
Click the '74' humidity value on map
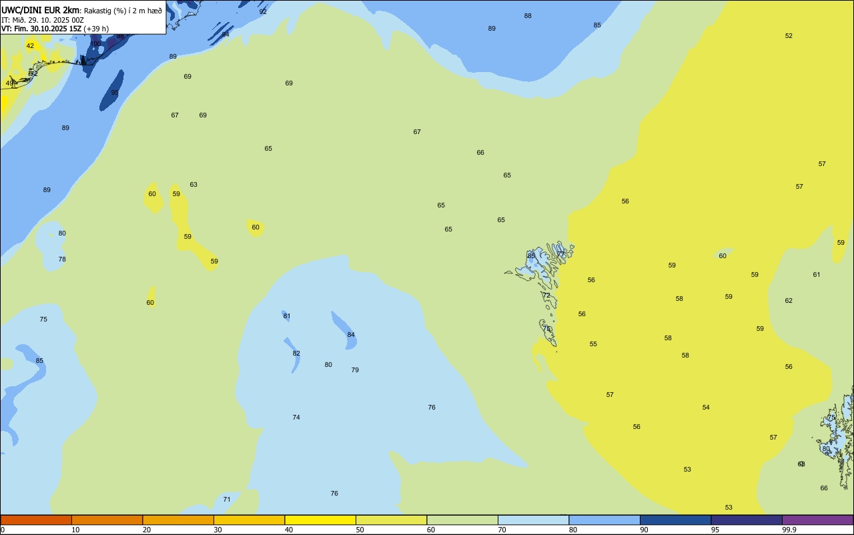(296, 418)
